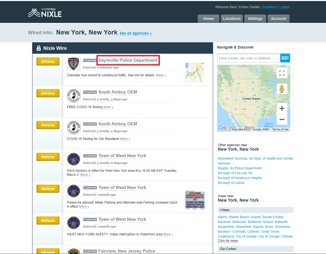The width and height of the screenshot is (326, 254).
Task: Click More on Chevalier Ave closure advisory
Action: pyautogui.click(x=161, y=75)
